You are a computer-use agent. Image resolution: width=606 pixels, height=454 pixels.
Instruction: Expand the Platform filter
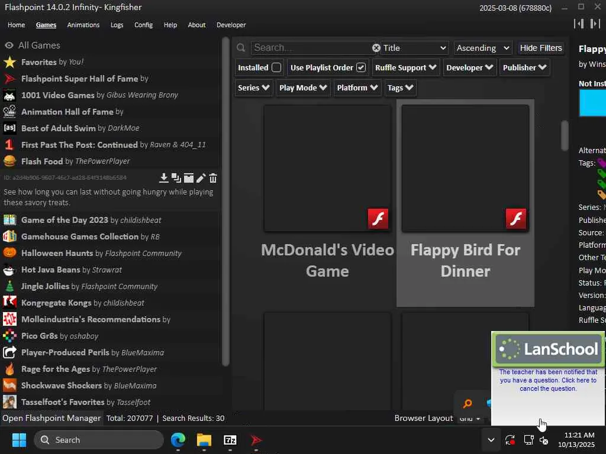(357, 87)
